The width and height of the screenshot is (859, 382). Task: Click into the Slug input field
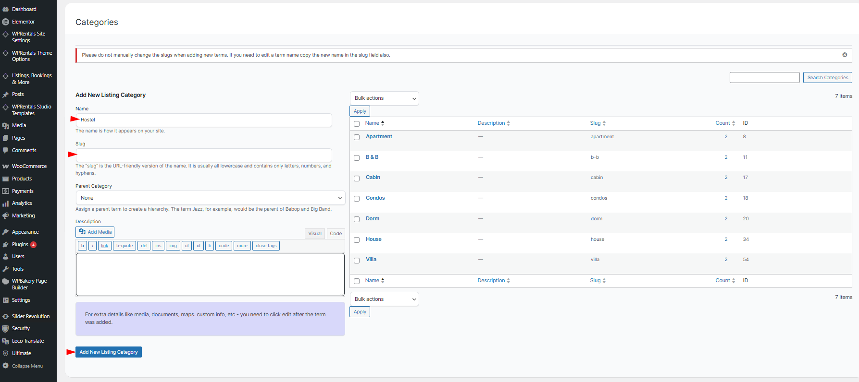pos(204,155)
